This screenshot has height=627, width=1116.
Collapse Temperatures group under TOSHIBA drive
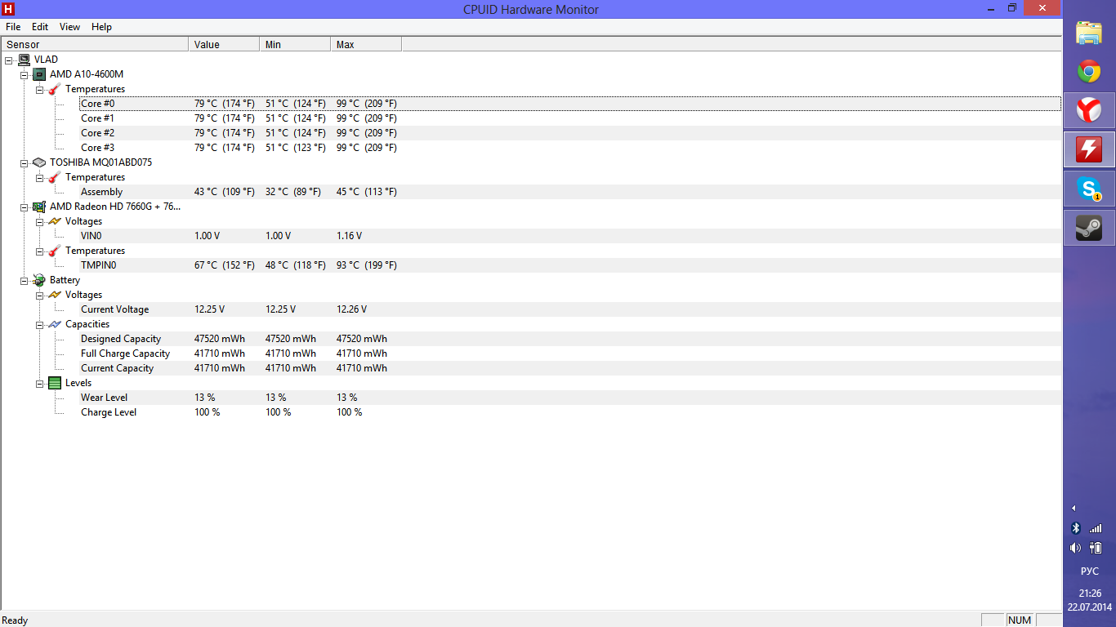tap(39, 177)
